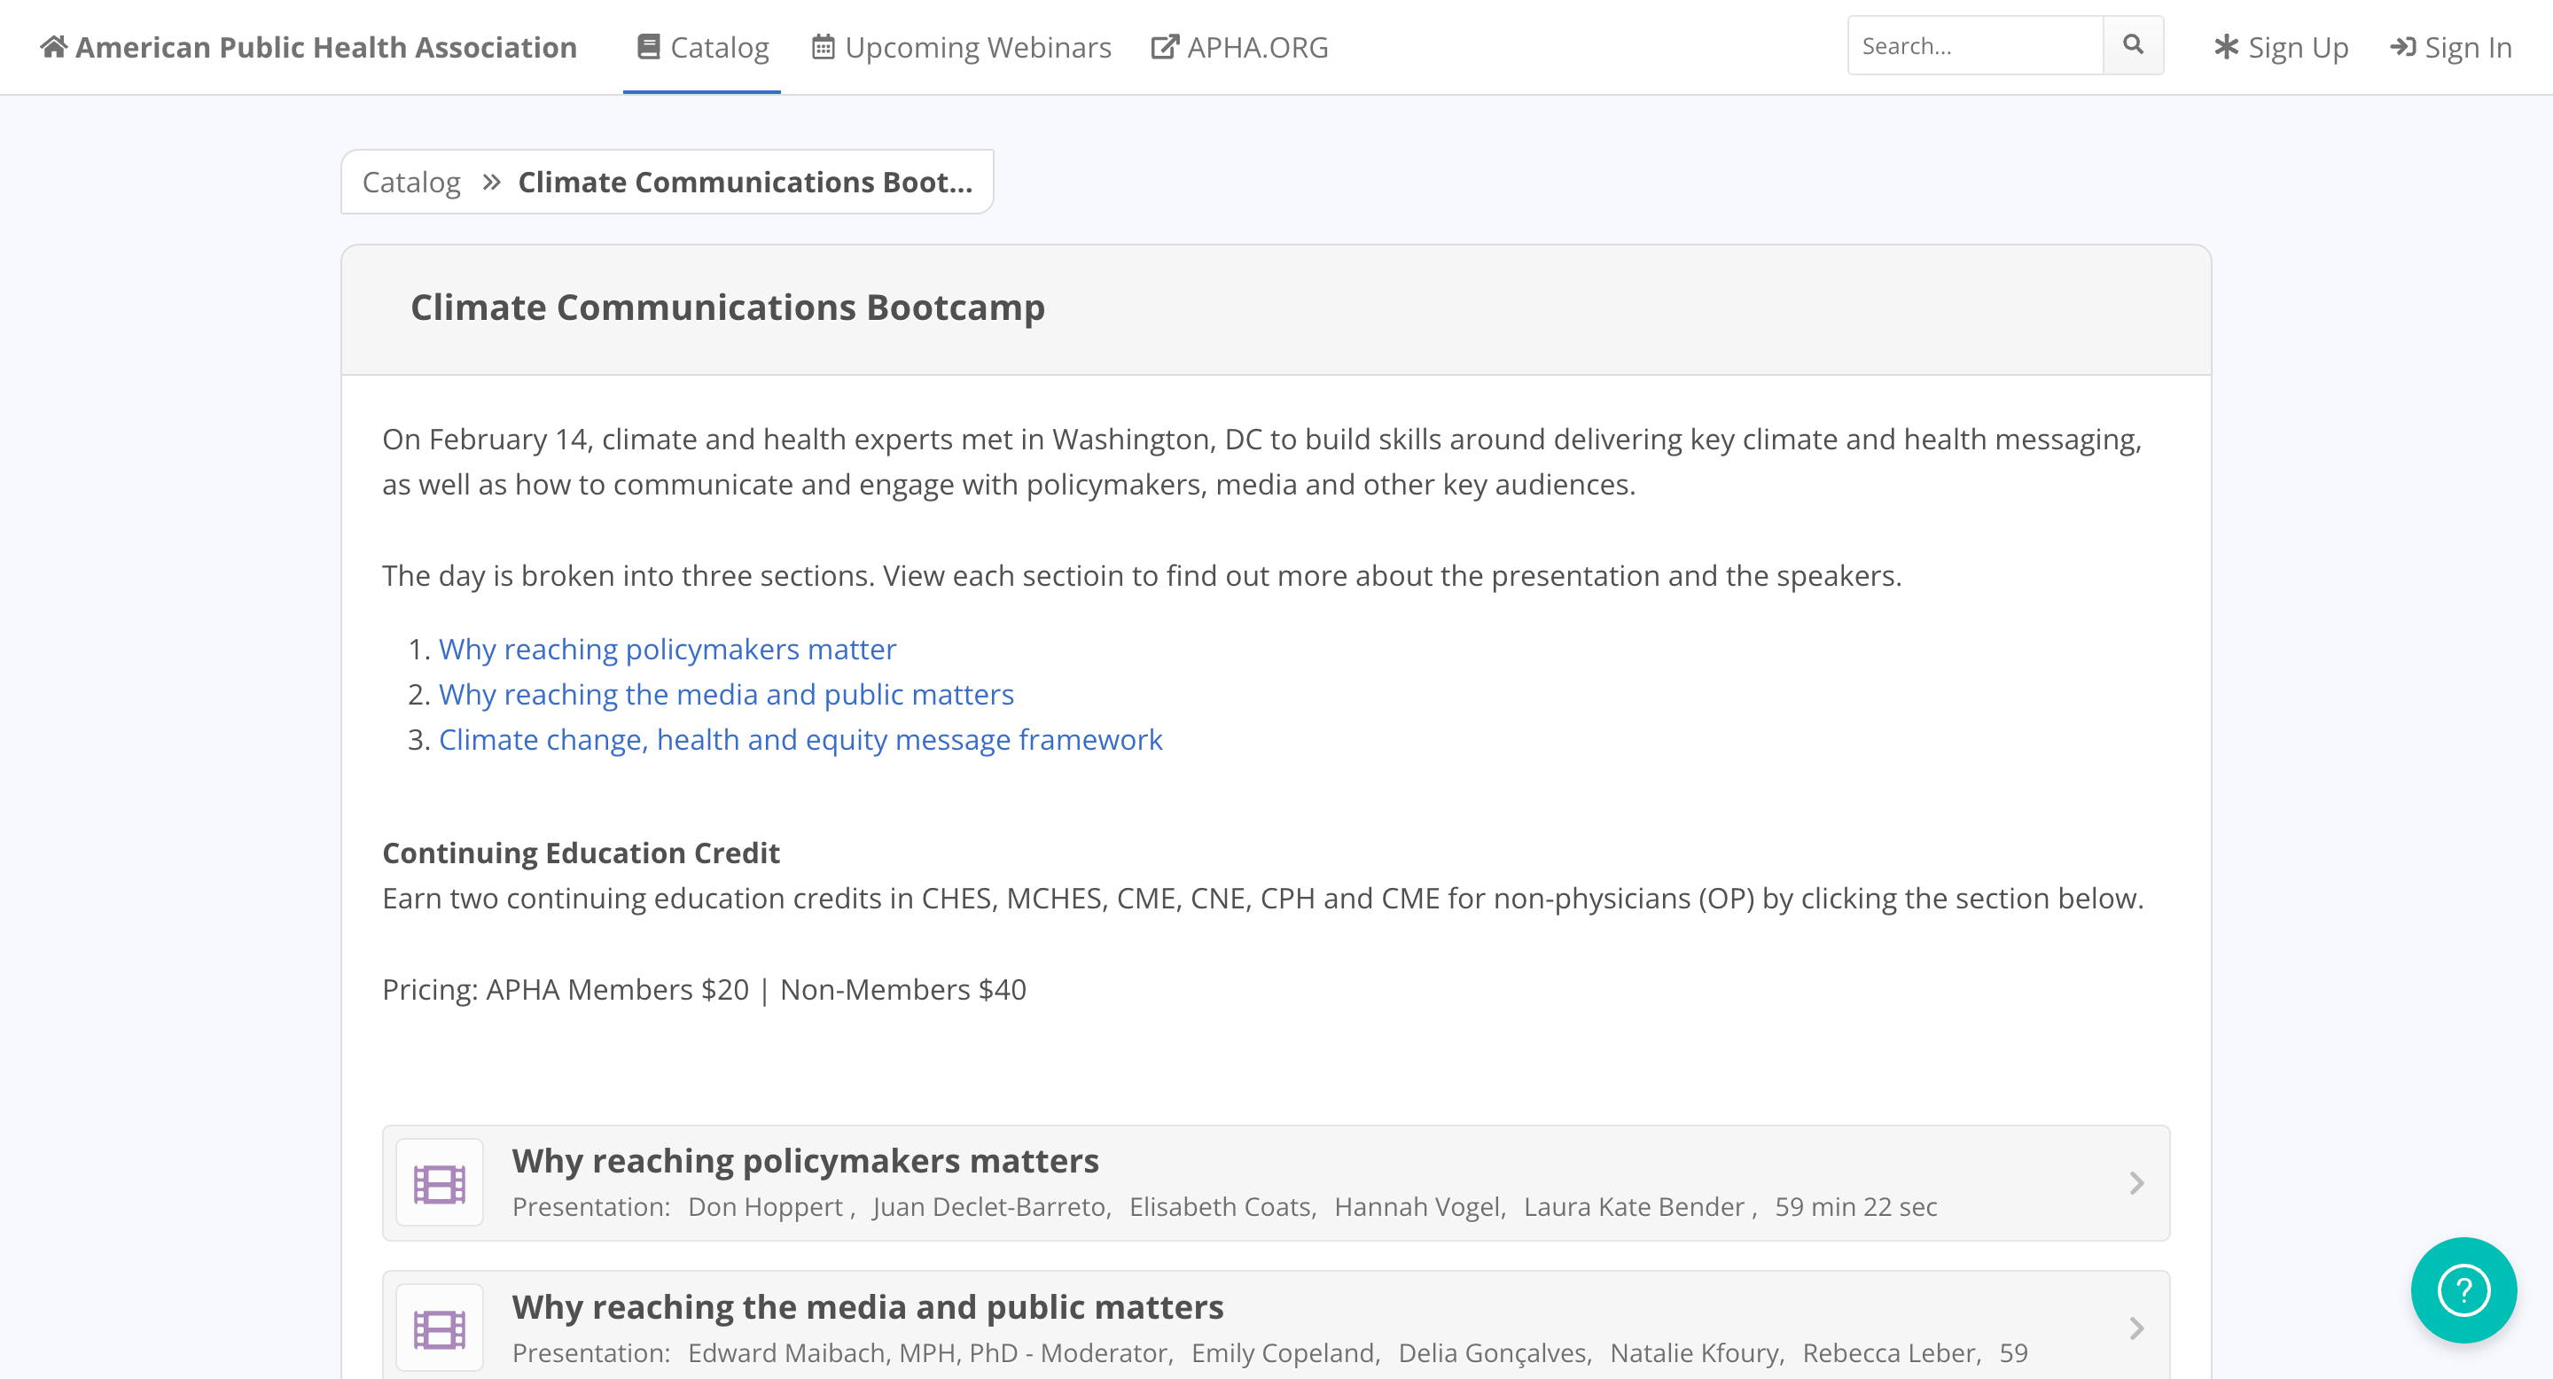This screenshot has width=2553, height=1379.
Task: Click the magnifying glass search button
Action: [2133, 45]
